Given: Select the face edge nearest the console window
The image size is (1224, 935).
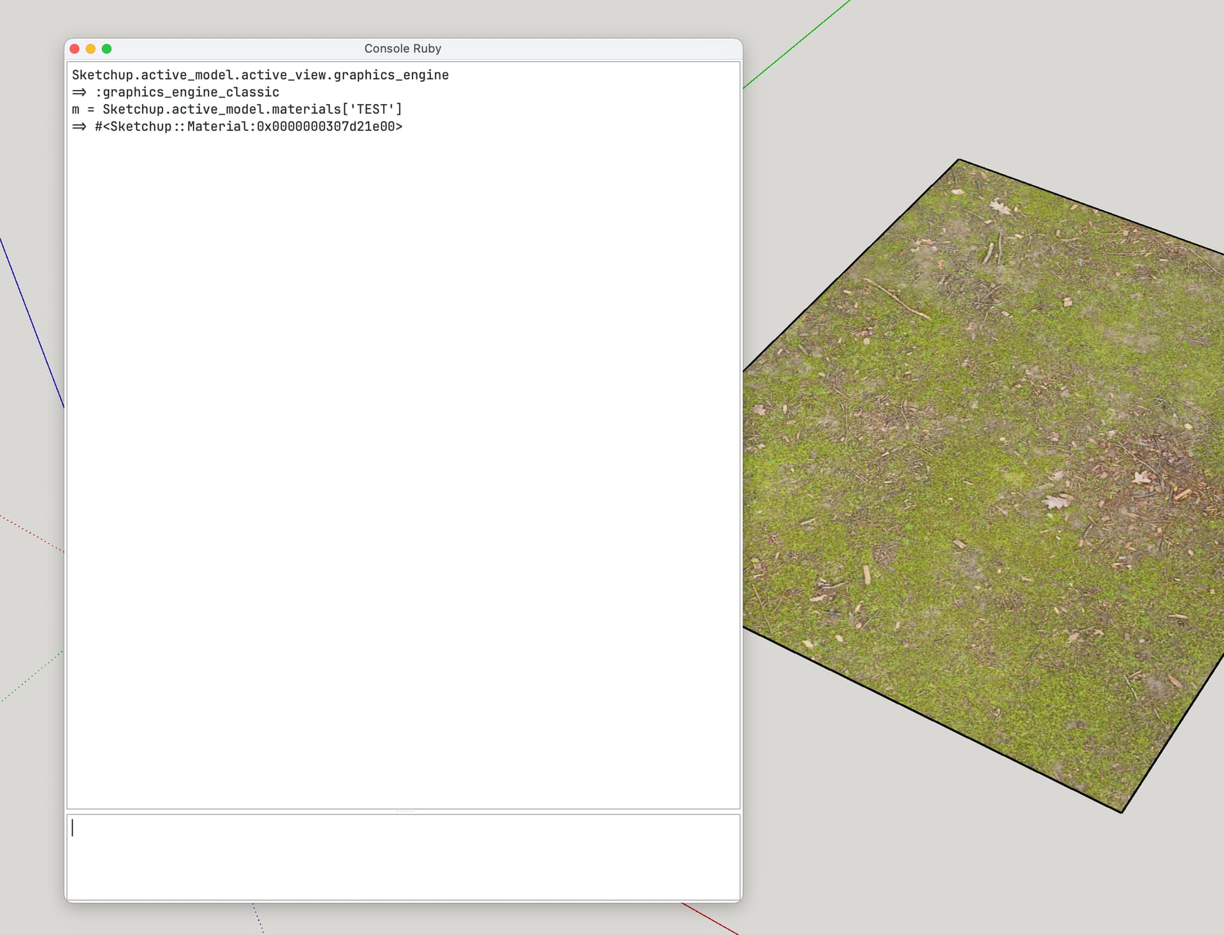Looking at the screenshot, I should [x=851, y=265].
